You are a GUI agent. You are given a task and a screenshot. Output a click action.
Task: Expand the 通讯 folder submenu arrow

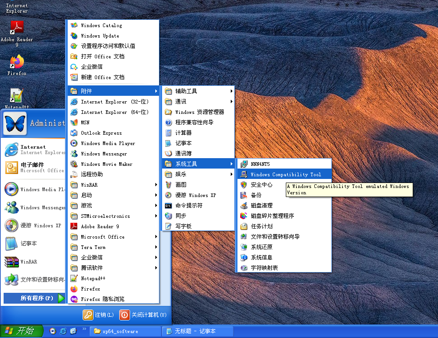click(x=232, y=102)
